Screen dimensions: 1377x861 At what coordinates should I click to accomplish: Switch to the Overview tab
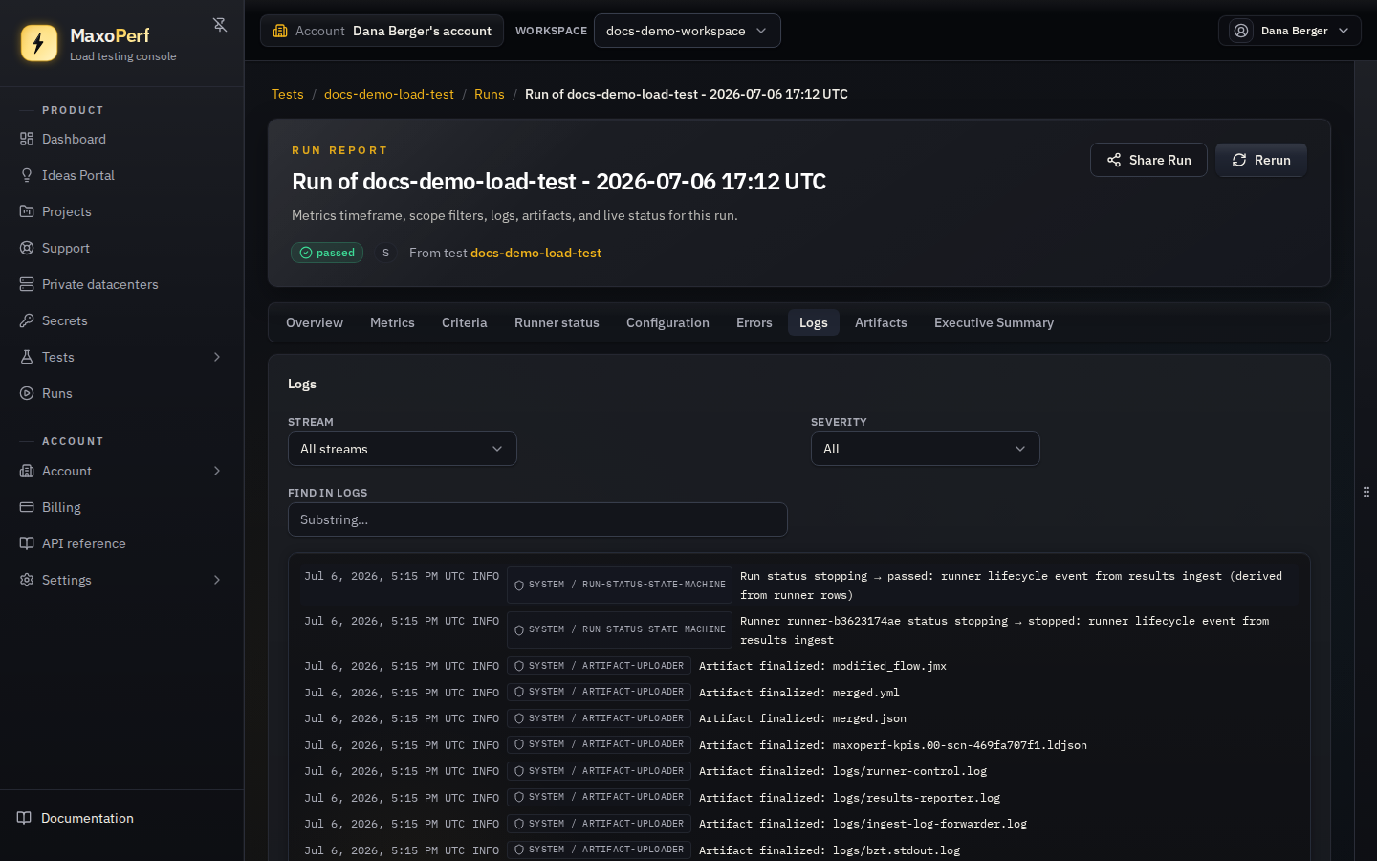pyautogui.click(x=315, y=322)
